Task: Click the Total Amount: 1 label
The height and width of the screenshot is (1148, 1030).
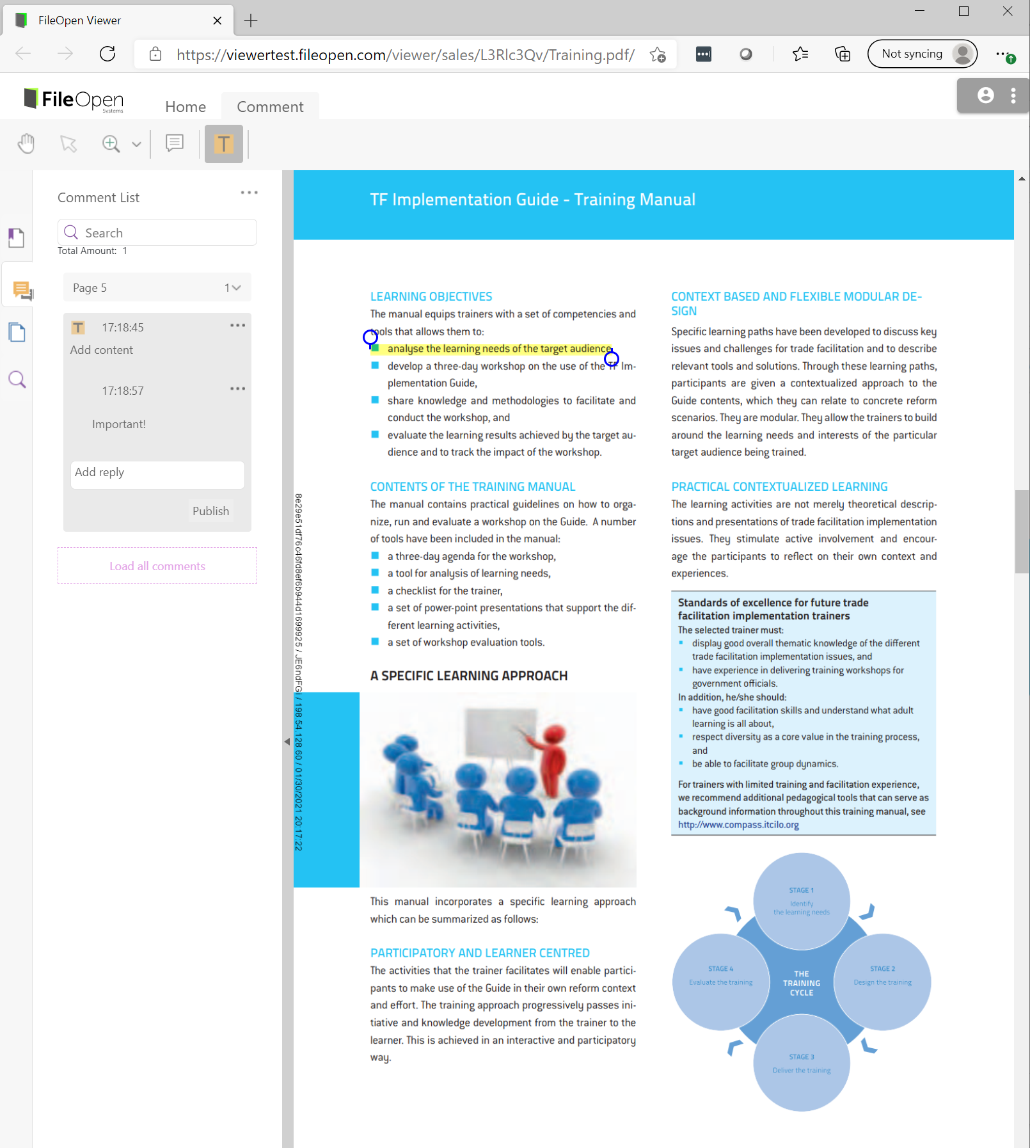Action: [x=93, y=251]
